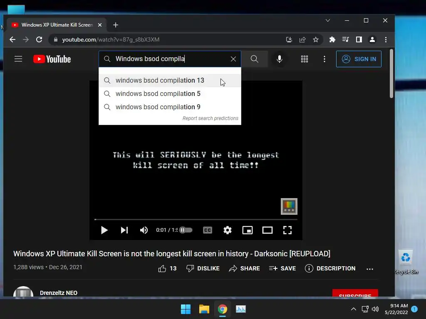Select suggestion windows bsod compilation 5

pyautogui.click(x=170, y=93)
